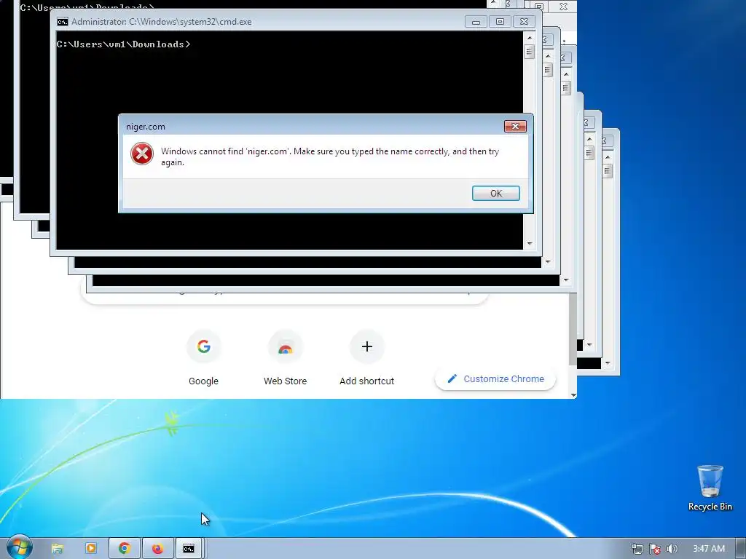Switch to the cmd.exe taskbar button
Image resolution: width=746 pixels, height=559 pixels.
pyautogui.click(x=189, y=549)
